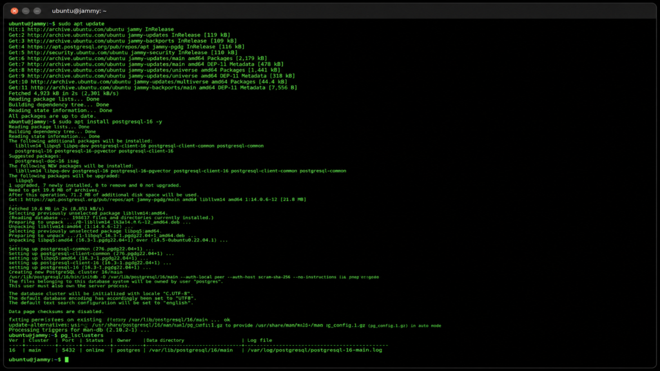Click 'Data page checksums are disabled.' line

click(56, 312)
